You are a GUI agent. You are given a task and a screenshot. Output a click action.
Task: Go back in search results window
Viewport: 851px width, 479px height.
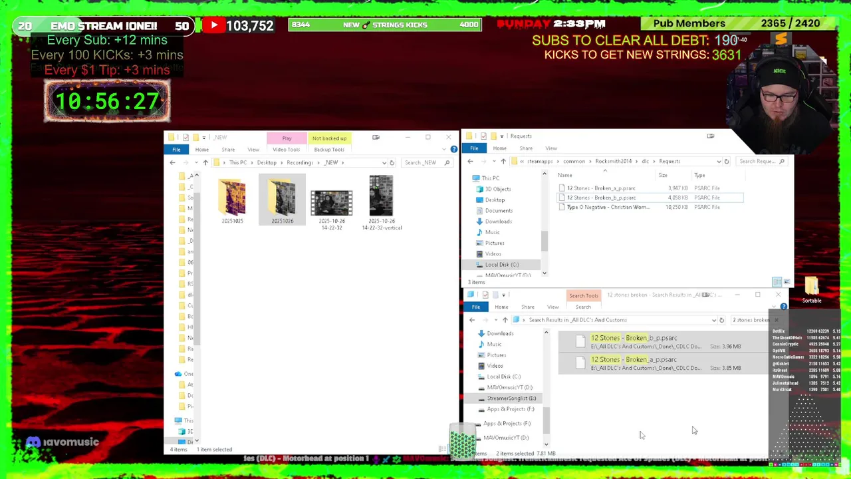(472, 320)
